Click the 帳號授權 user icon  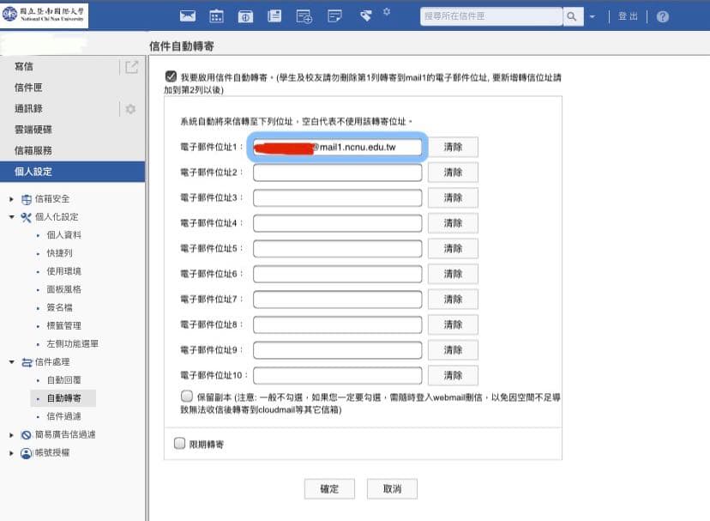click(27, 453)
